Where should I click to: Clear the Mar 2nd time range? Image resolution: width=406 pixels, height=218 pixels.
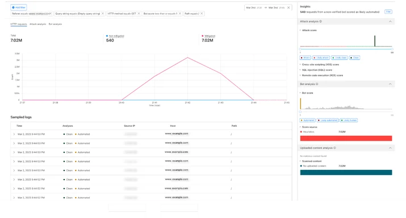288,8
